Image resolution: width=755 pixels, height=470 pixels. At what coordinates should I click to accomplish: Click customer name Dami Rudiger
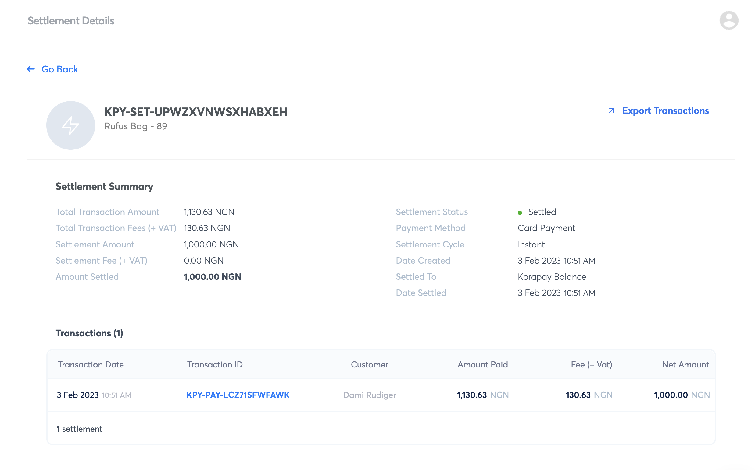click(x=369, y=395)
